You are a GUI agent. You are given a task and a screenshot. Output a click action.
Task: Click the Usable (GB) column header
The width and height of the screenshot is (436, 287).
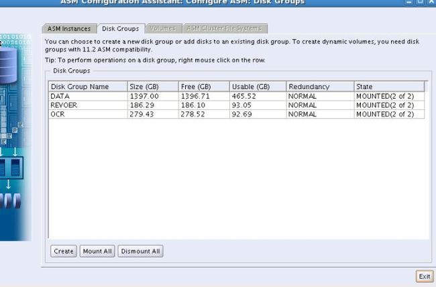coord(258,87)
